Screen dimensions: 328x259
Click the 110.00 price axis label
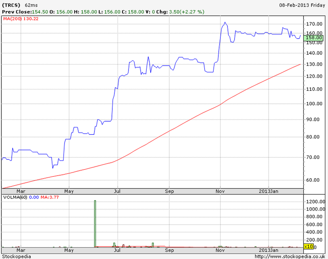pyautogui.click(x=314, y=89)
